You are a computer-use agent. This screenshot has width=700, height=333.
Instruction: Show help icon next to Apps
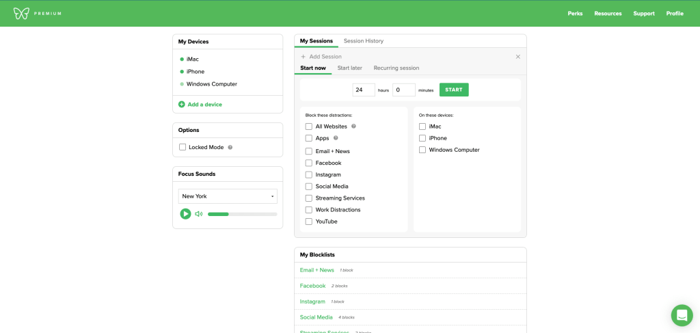click(336, 138)
